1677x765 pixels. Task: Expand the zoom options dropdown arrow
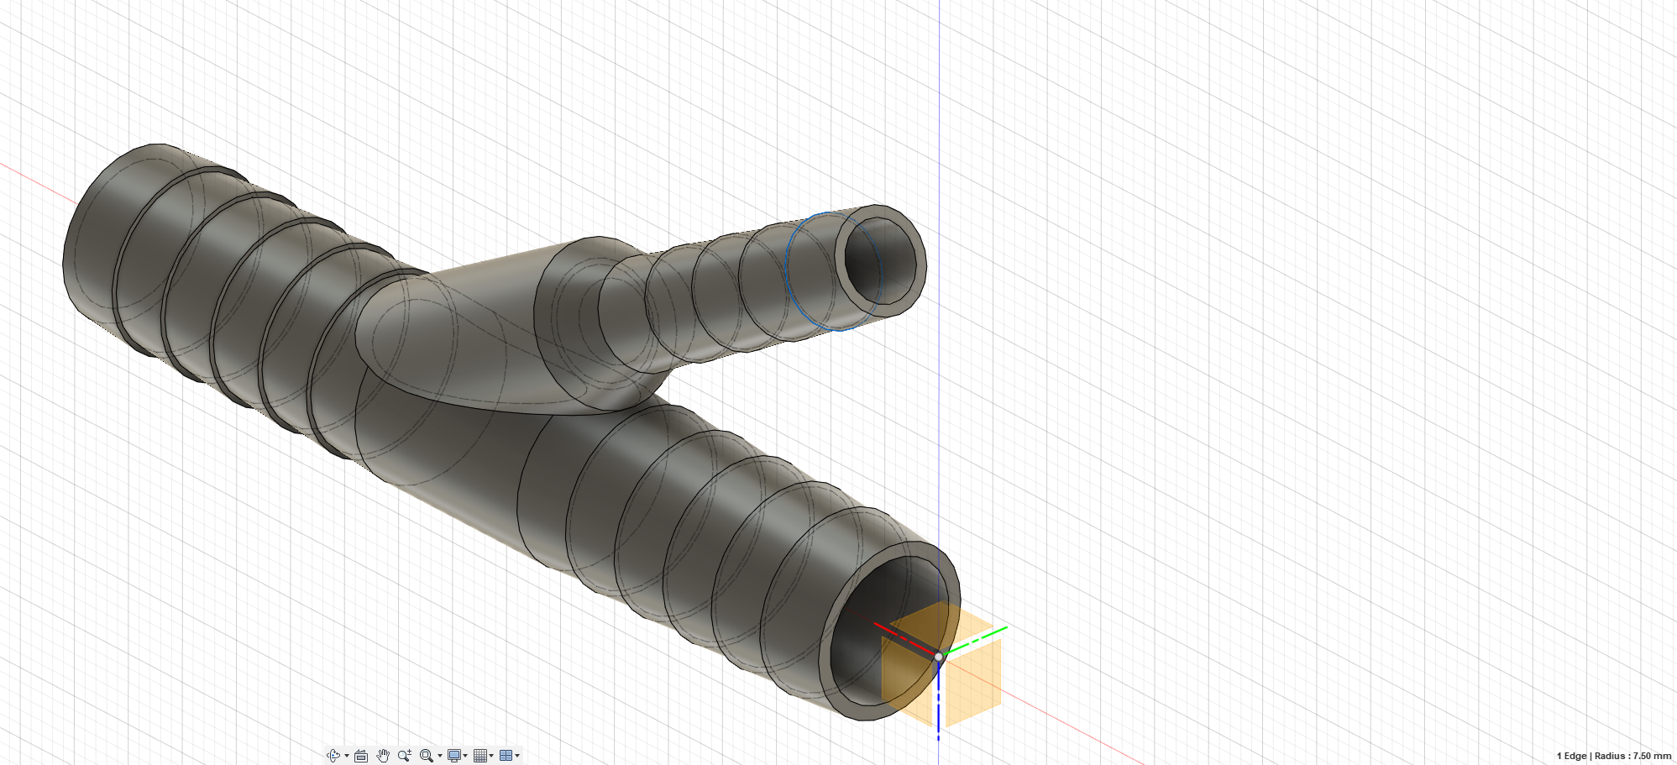439,756
